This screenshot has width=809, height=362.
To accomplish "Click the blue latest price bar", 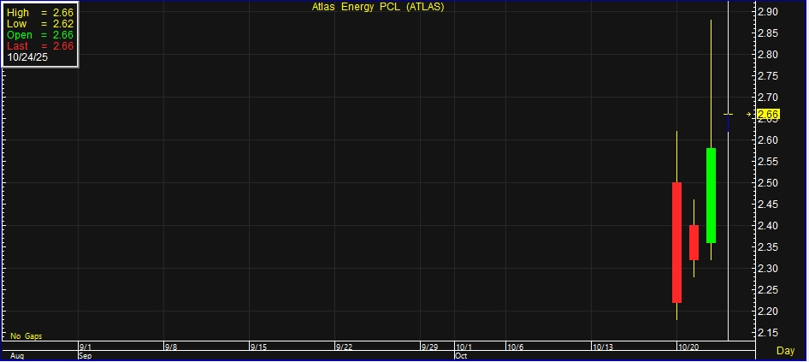I will [728, 124].
